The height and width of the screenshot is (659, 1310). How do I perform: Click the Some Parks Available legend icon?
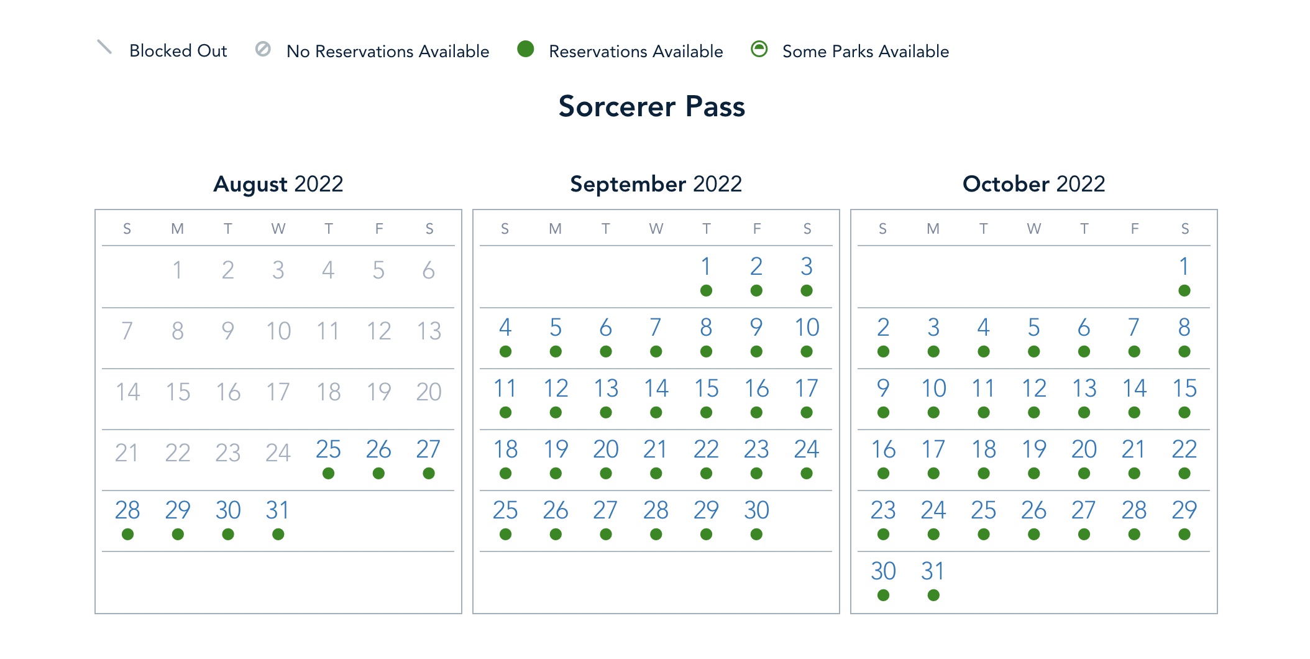click(759, 49)
